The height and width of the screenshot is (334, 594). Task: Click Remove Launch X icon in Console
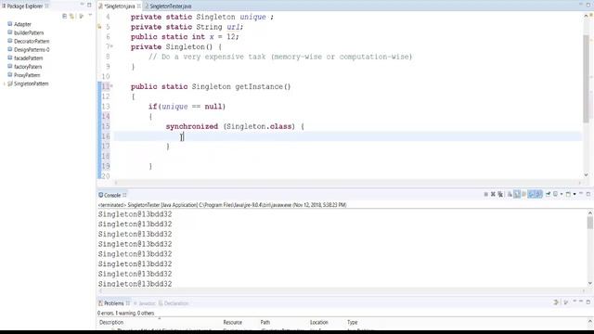pos(493,194)
